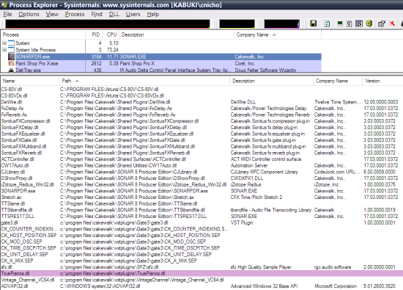403x290 pixels.
Task: Sort by the Process column header
Action: click(x=43, y=35)
